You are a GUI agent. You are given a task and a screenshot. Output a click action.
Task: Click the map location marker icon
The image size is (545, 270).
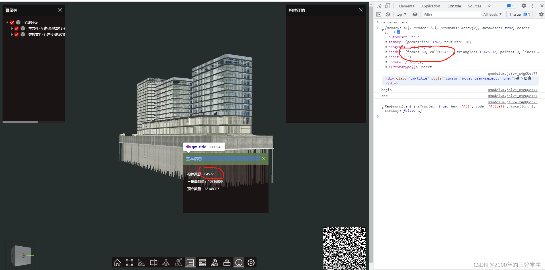[x=215, y=263]
